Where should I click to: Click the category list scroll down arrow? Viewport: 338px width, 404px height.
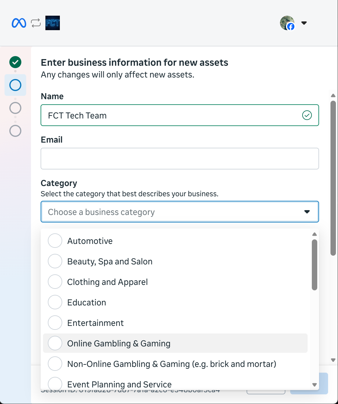(315, 384)
